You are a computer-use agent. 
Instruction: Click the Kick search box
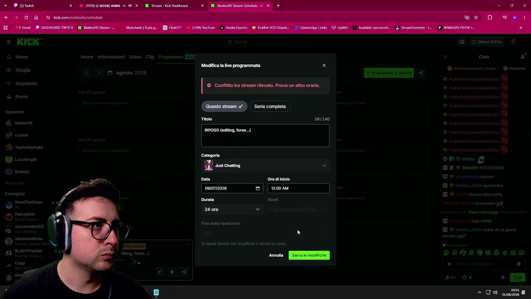click(x=265, y=42)
